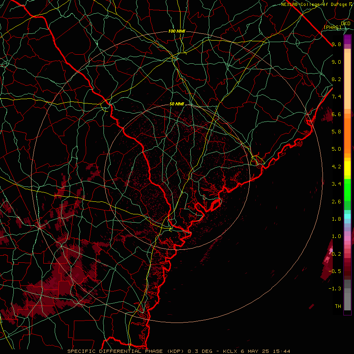The width and height of the screenshot is (354, 354).
Task: Pick the yellow segment of the color bar
Action: click(x=347, y=168)
